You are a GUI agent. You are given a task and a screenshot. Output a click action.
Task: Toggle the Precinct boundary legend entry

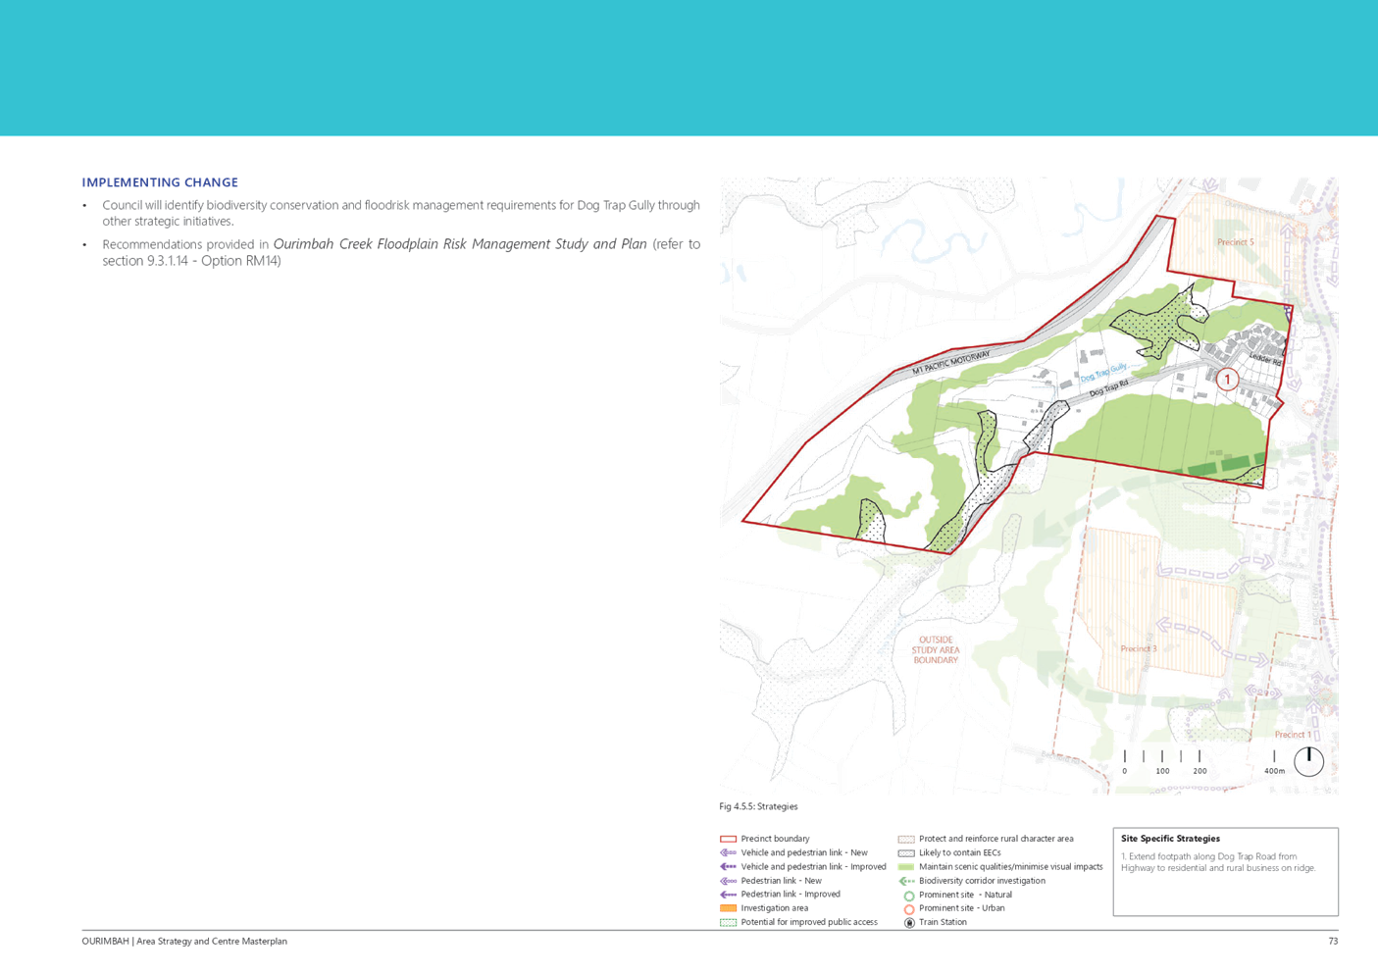729,840
